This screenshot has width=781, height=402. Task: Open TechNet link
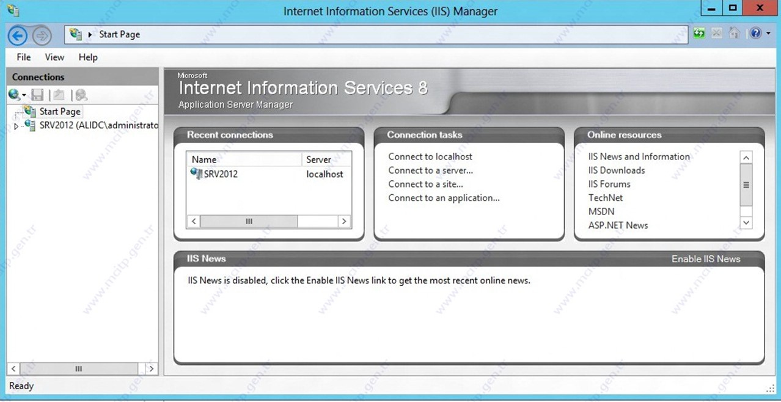point(606,198)
